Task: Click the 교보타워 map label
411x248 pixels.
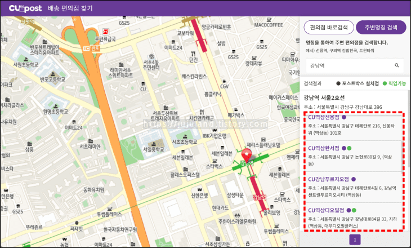Action: coord(186,33)
